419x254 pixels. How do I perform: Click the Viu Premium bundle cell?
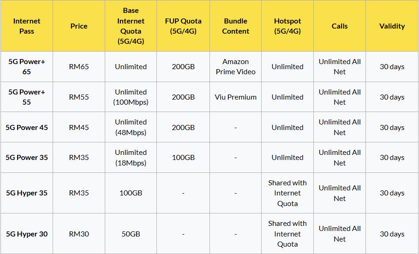pyautogui.click(x=235, y=97)
